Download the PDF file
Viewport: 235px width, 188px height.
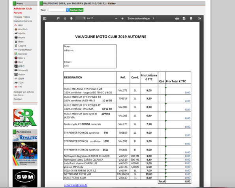click(184, 19)
